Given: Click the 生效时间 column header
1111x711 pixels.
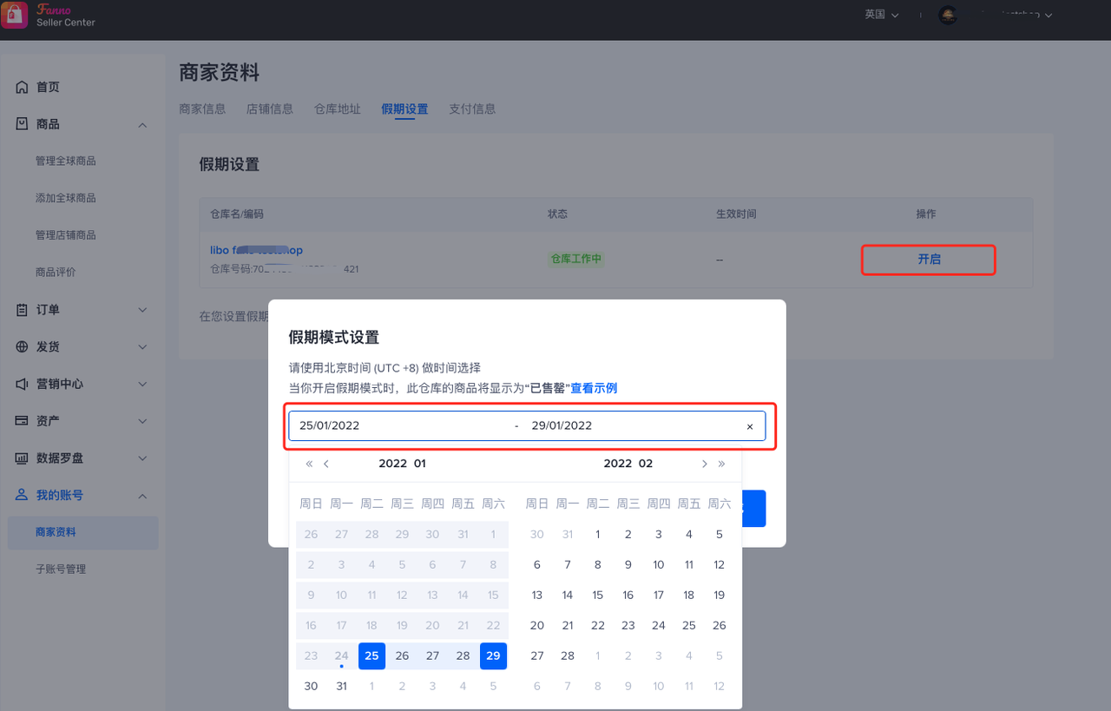Looking at the screenshot, I should tap(736, 214).
